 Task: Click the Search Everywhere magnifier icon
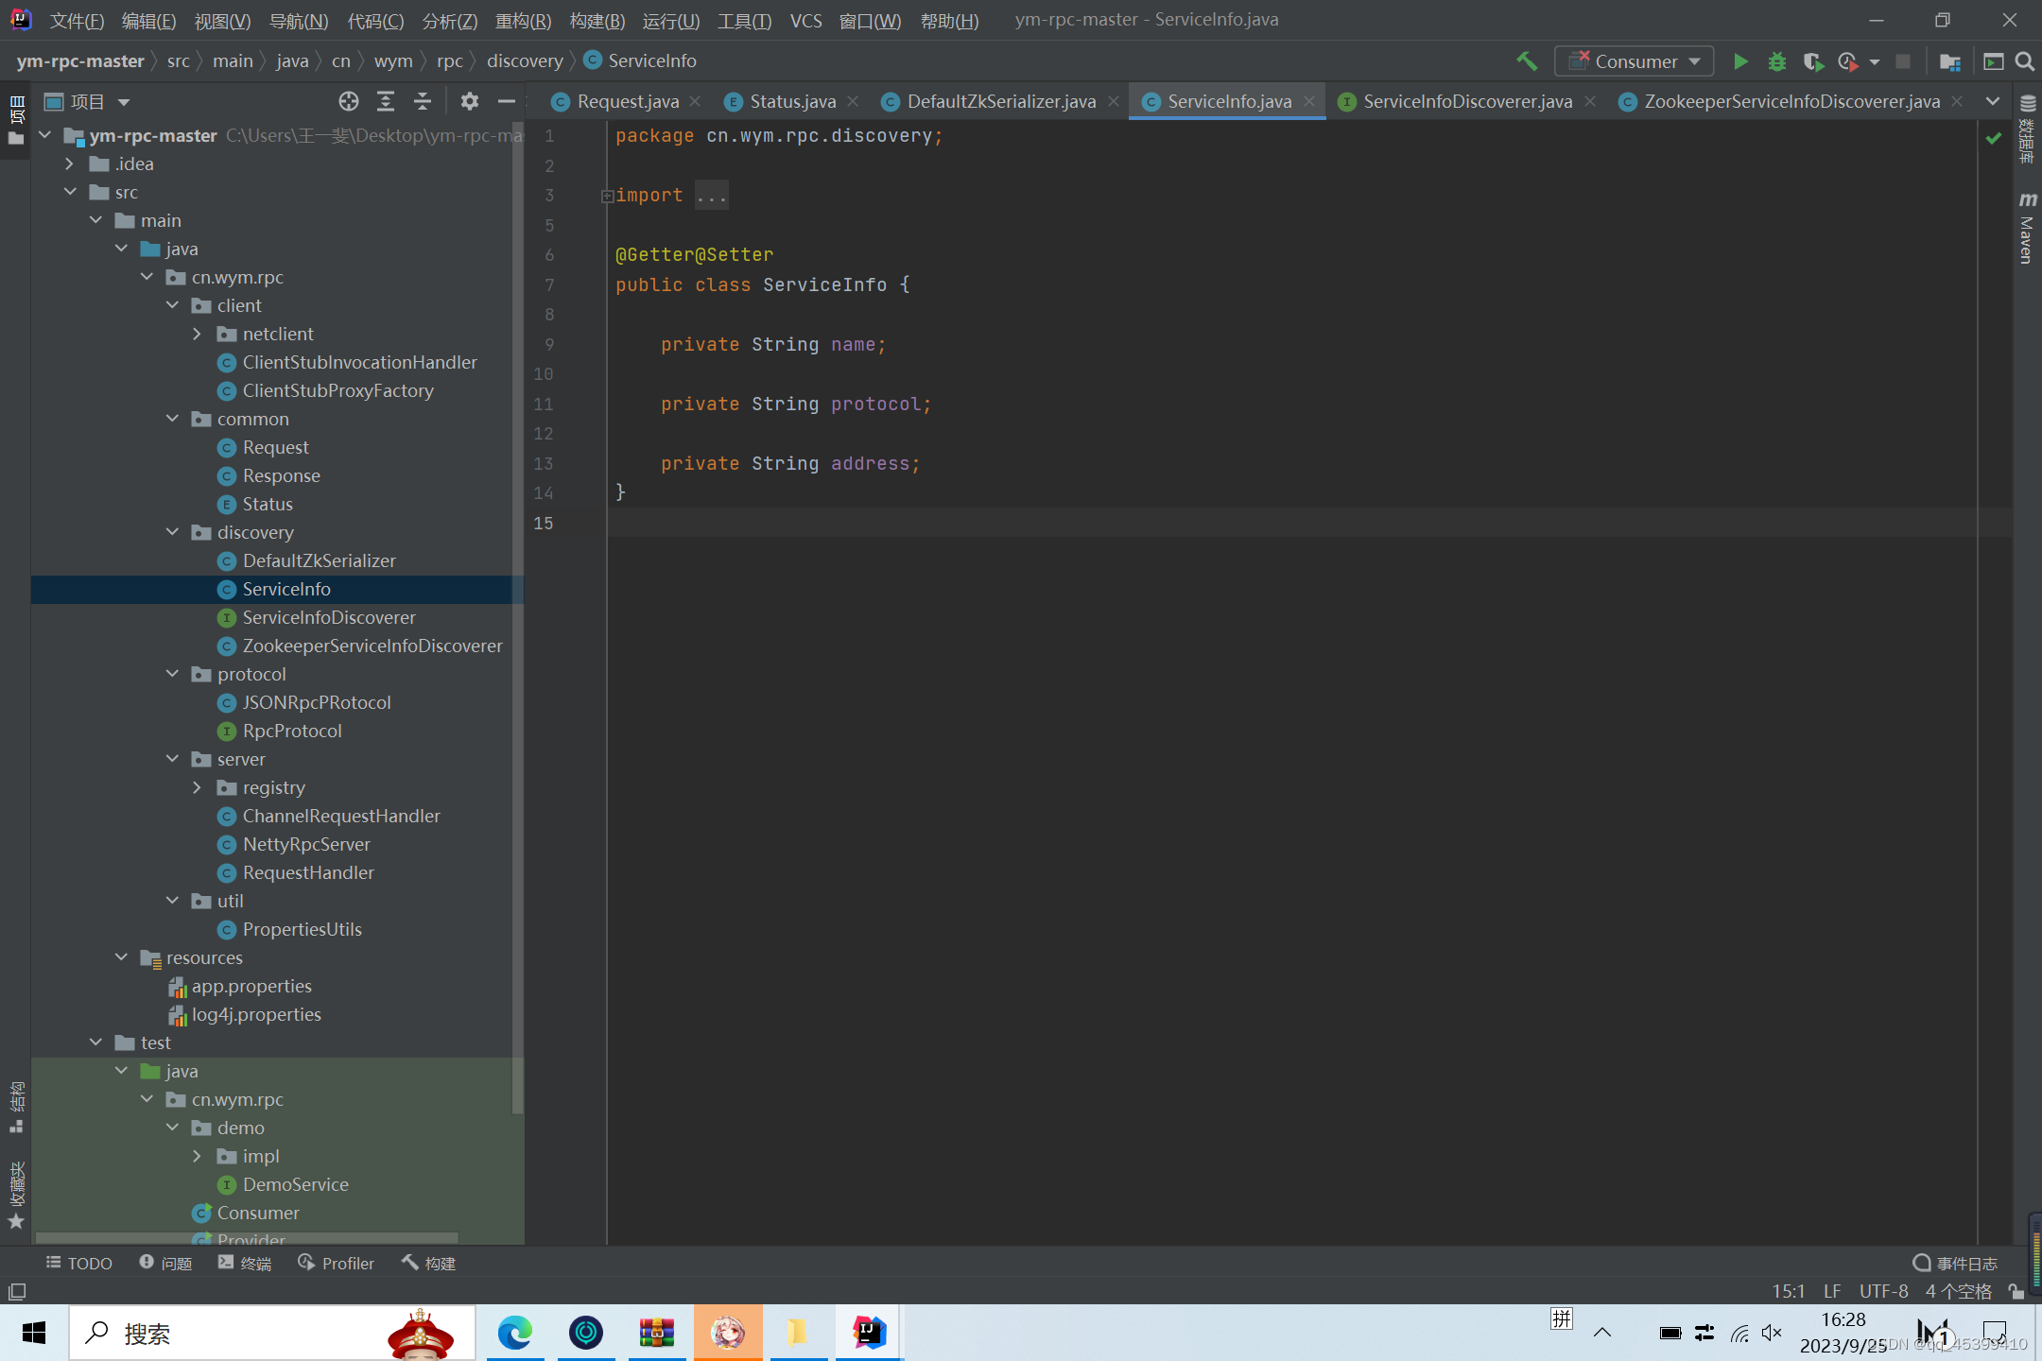coord(2024,61)
